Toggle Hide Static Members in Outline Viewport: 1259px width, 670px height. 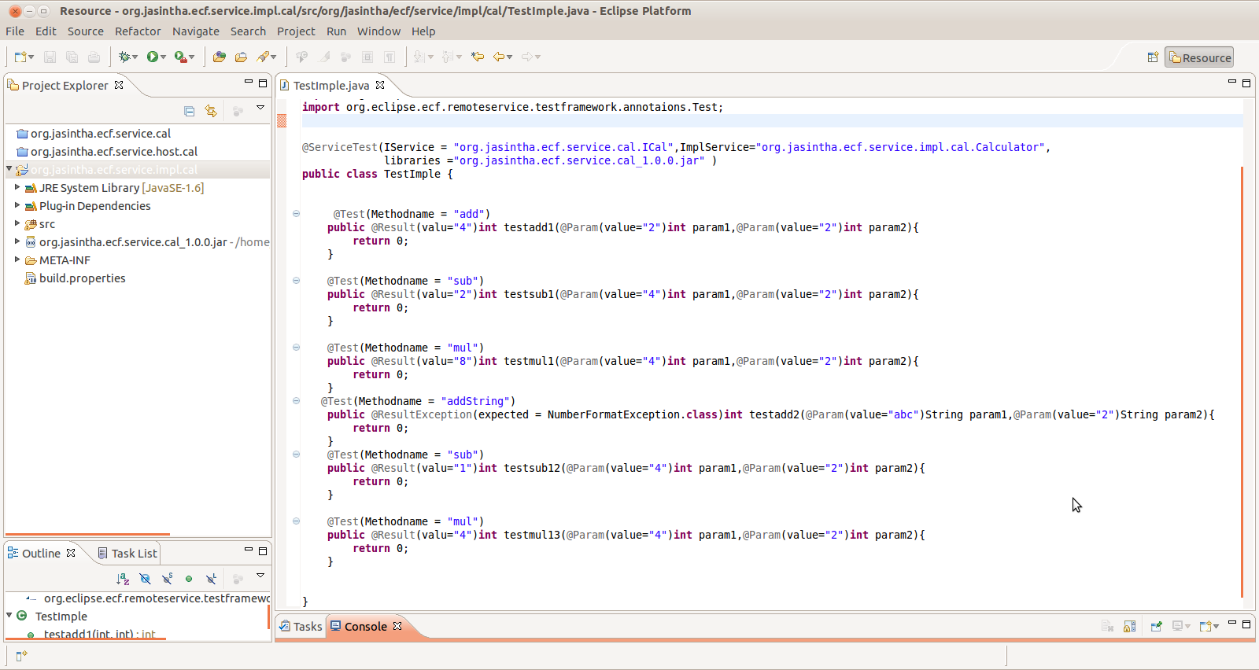point(167,579)
